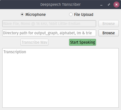
Task: Click inside the Transcription text area
Action: click(60, 78)
